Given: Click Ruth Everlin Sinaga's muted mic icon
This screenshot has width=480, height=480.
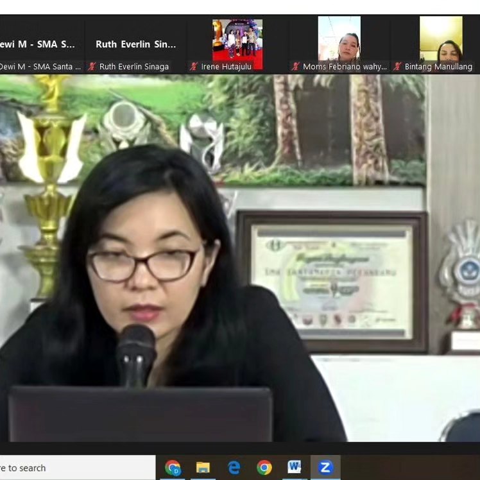Looking at the screenshot, I should click(x=92, y=67).
